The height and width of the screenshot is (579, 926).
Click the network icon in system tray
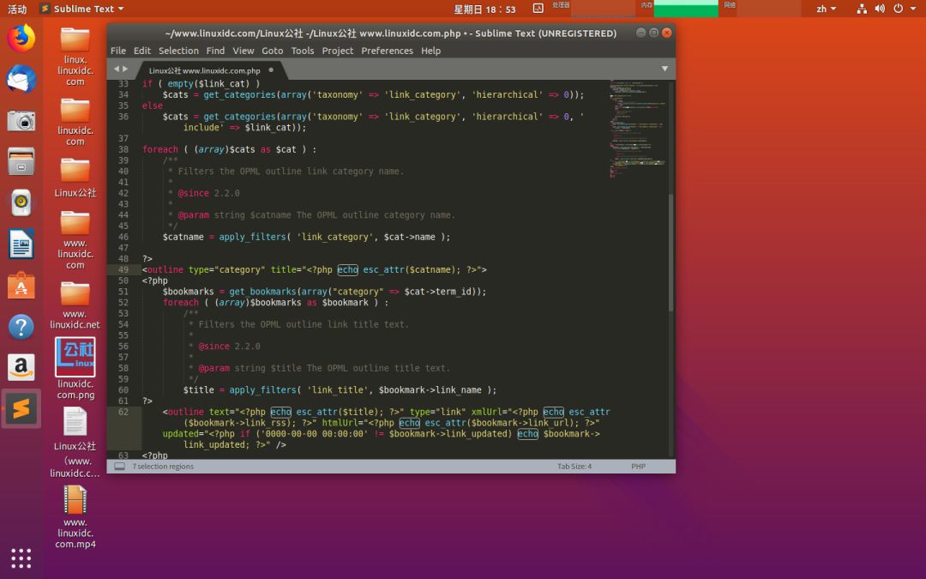pos(862,9)
